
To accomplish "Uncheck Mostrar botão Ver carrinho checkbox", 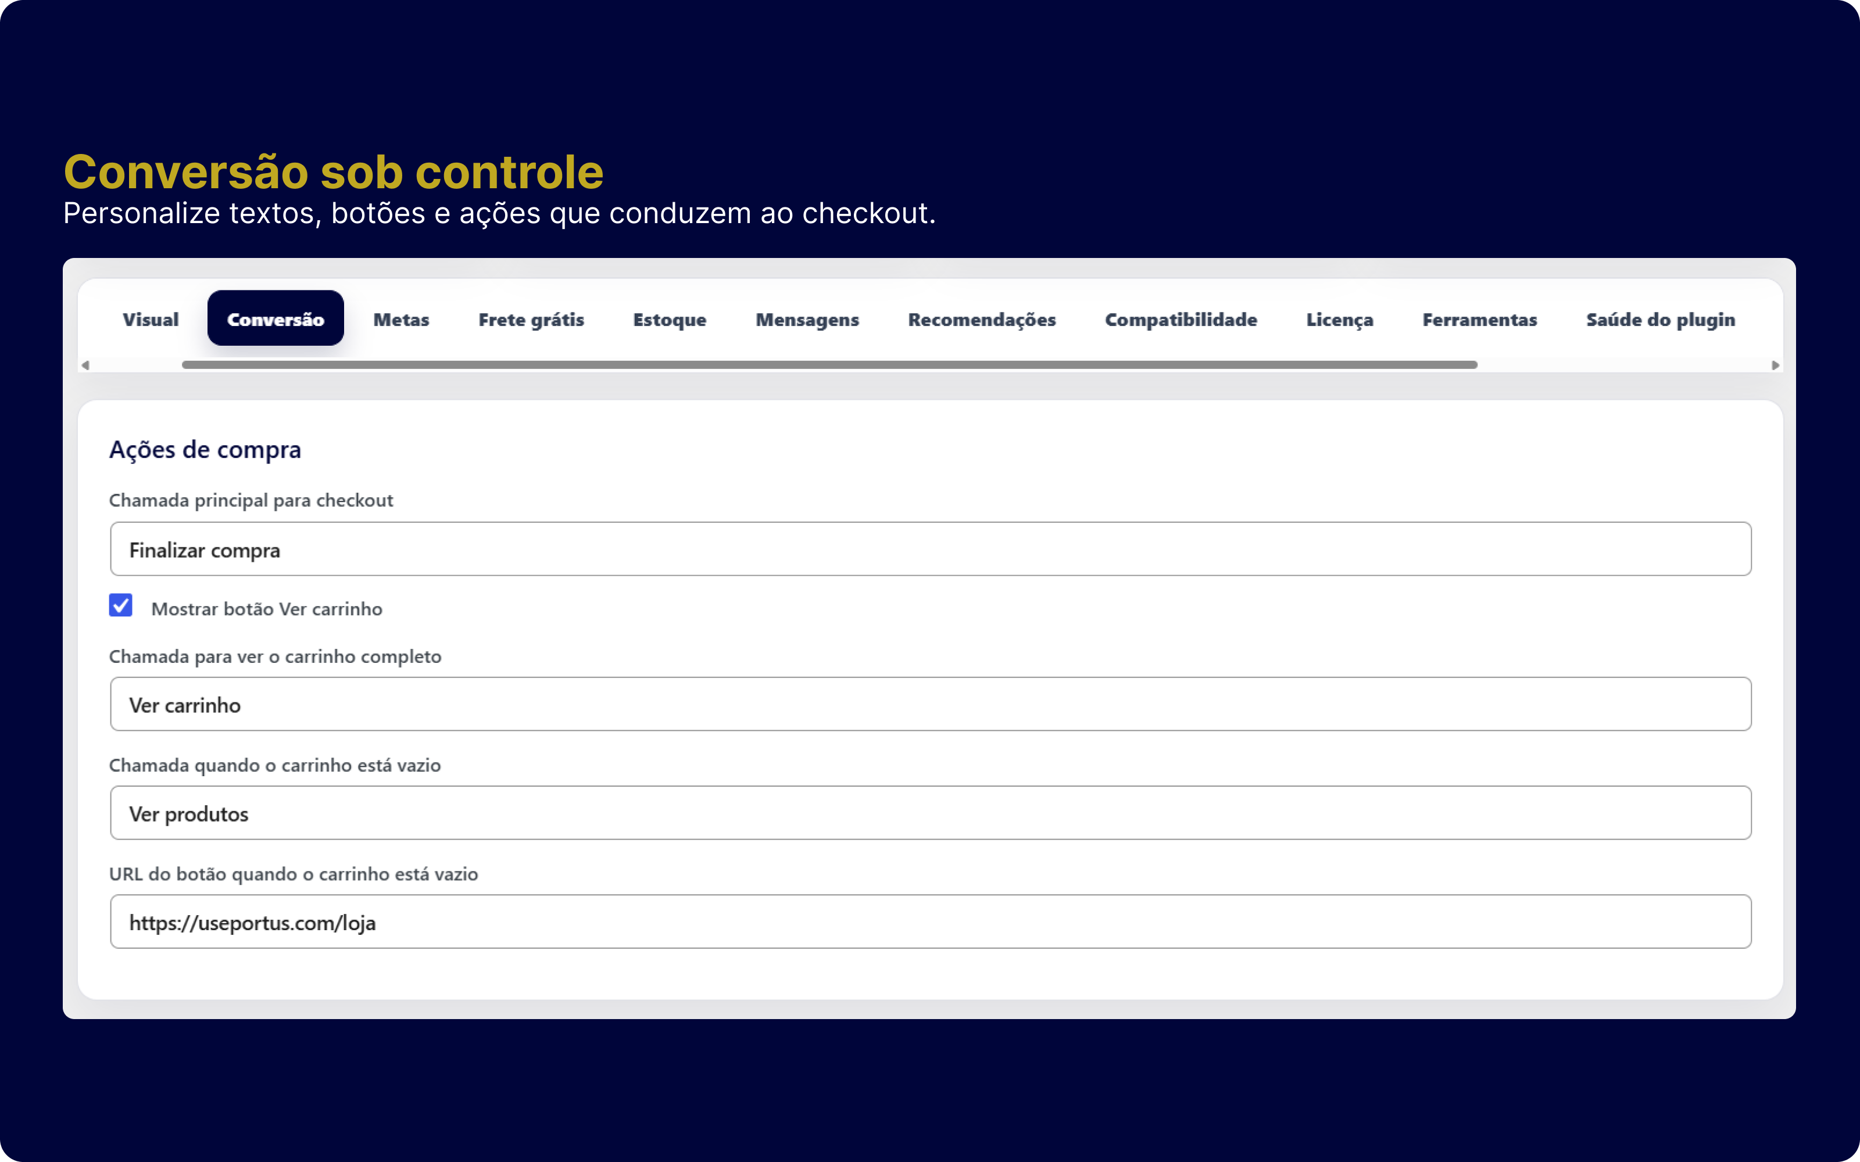I will [x=121, y=605].
